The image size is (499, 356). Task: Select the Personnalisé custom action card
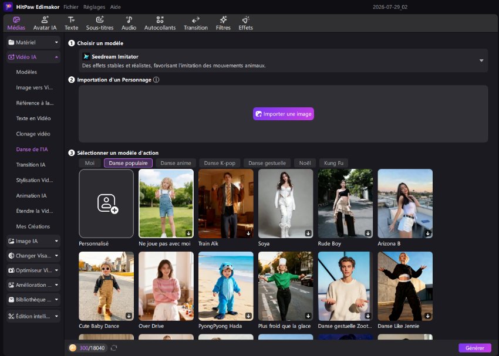coord(106,204)
